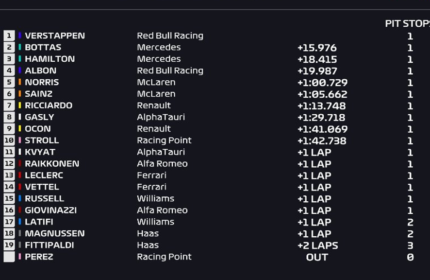Click the OUT status for PEREZ
Screen dimensions: 430x280
[317, 257]
